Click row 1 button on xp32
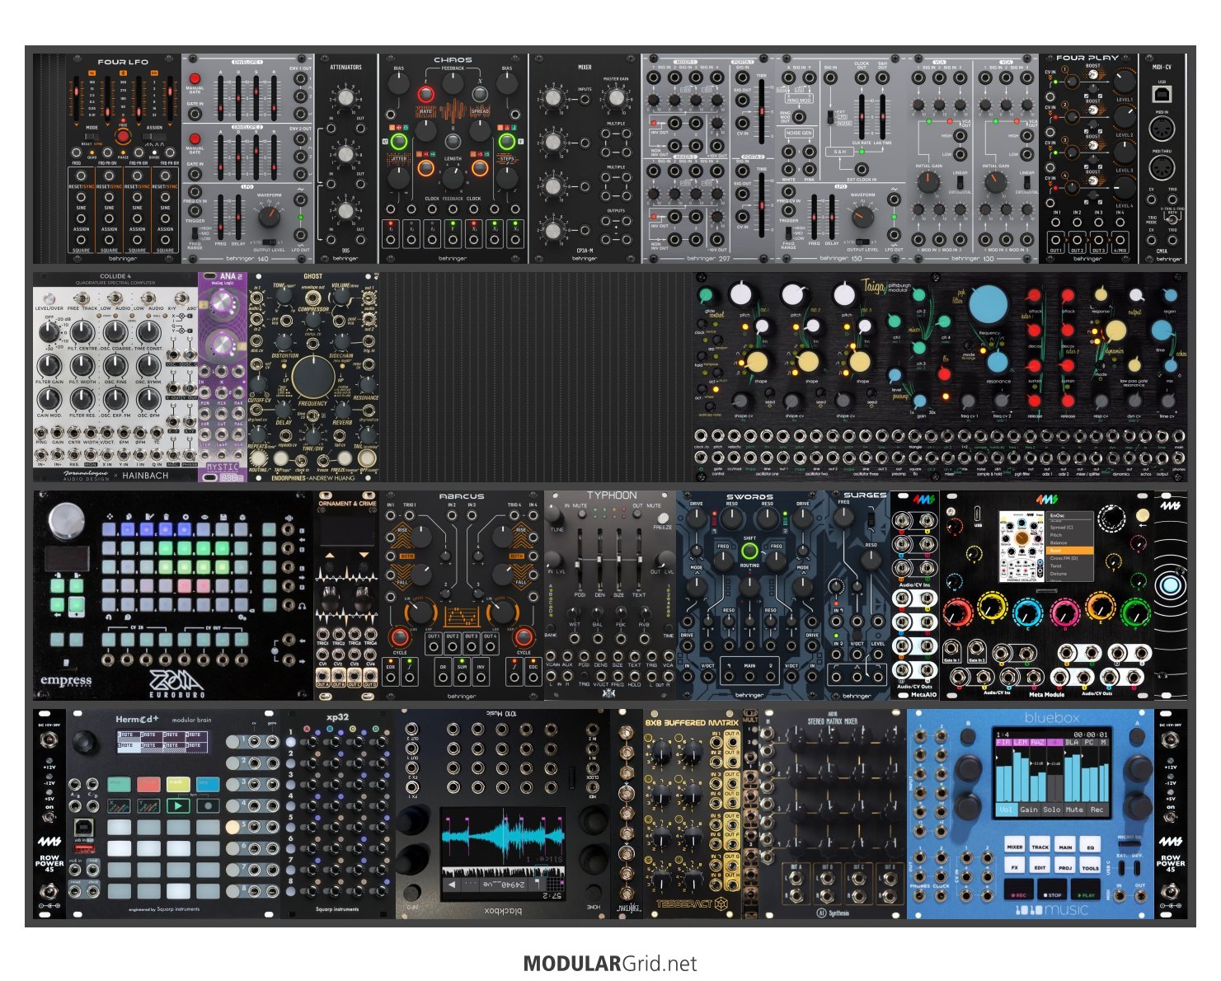This screenshot has height=981, width=1221. [x=290, y=742]
